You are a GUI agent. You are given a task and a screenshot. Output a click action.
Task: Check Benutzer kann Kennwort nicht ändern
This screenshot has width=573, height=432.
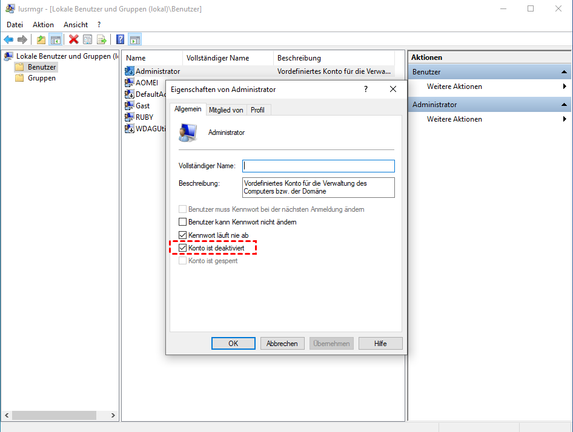pos(182,221)
